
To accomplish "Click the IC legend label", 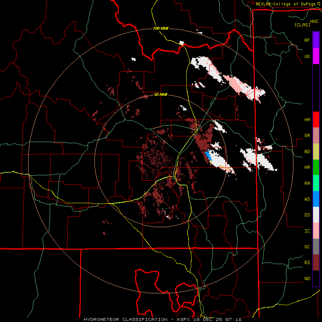I will click(x=307, y=231).
